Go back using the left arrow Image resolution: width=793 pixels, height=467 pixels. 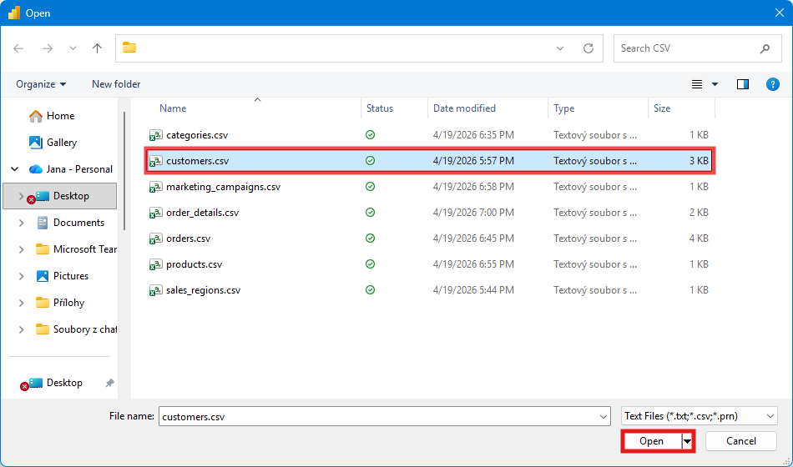[x=18, y=48]
